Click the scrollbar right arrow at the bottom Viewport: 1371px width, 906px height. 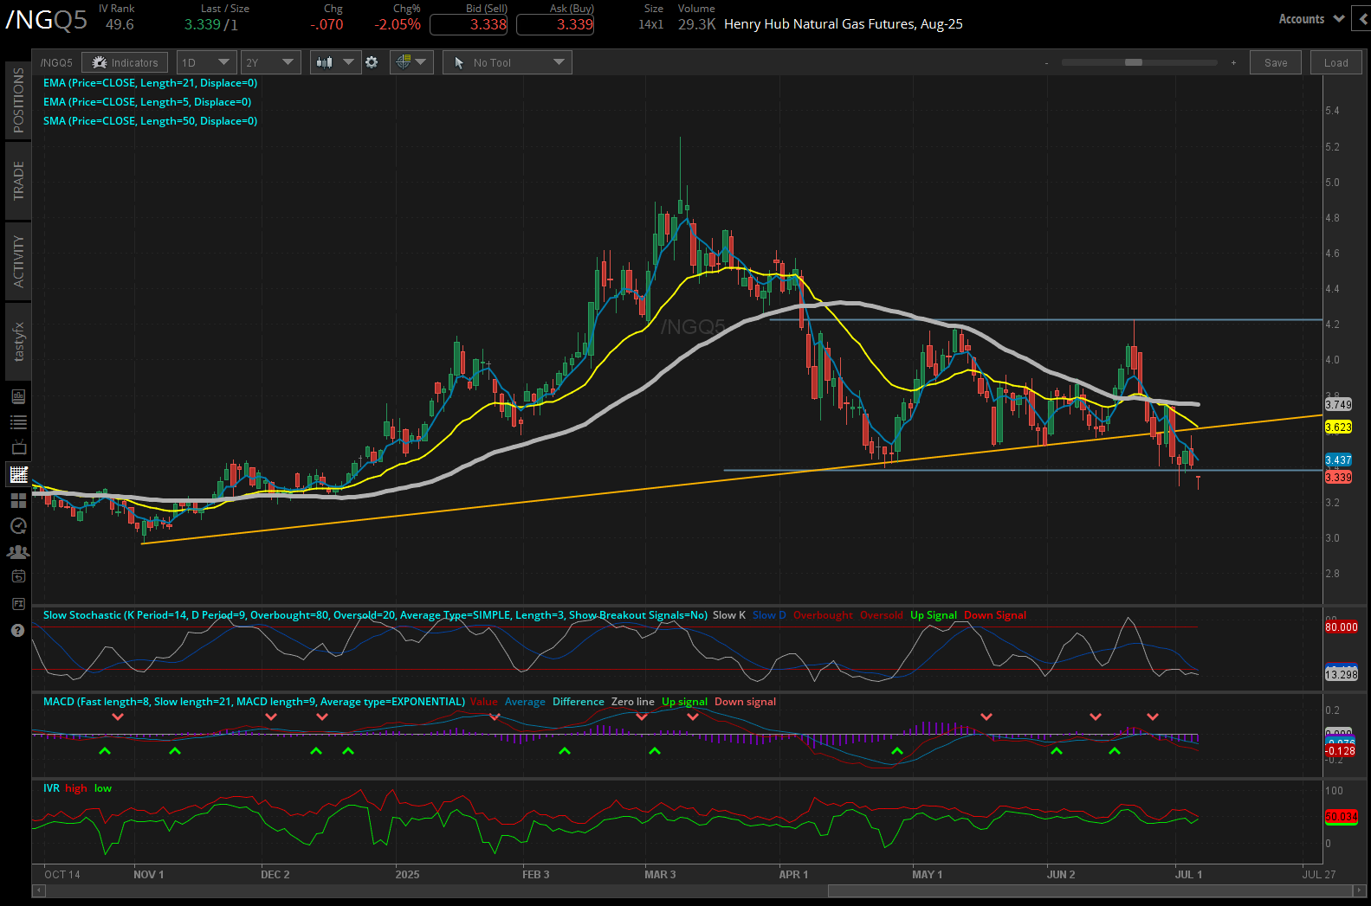coord(1358,890)
